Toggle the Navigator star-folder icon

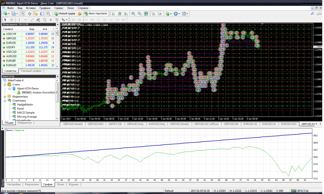click(36, 14)
